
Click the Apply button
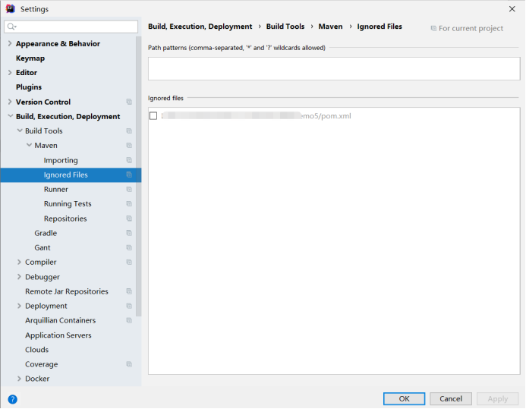pyautogui.click(x=498, y=399)
